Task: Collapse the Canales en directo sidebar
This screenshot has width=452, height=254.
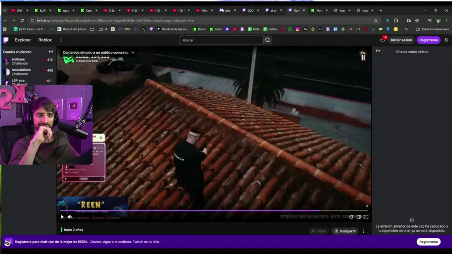Action: click(x=50, y=52)
